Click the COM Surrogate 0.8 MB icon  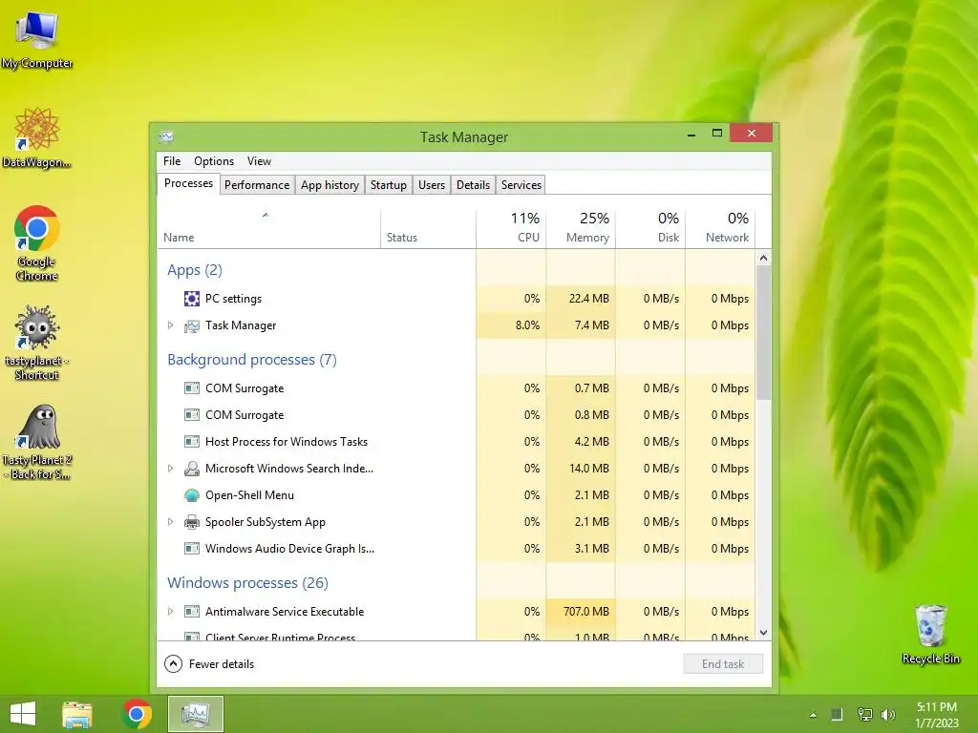pos(191,415)
